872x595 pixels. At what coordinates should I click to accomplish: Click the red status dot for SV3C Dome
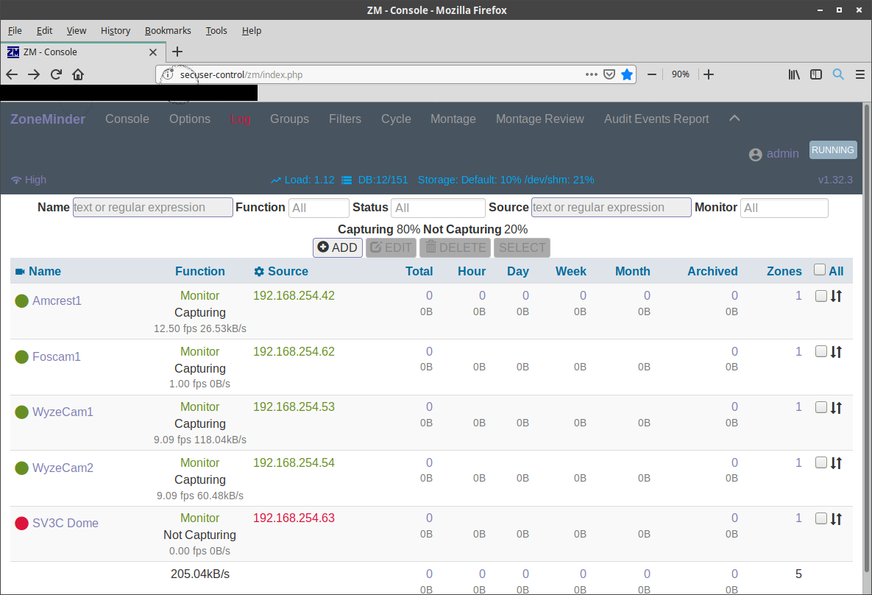[x=21, y=523]
